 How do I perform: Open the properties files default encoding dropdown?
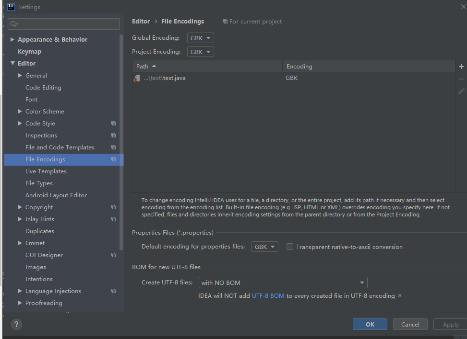coord(264,247)
